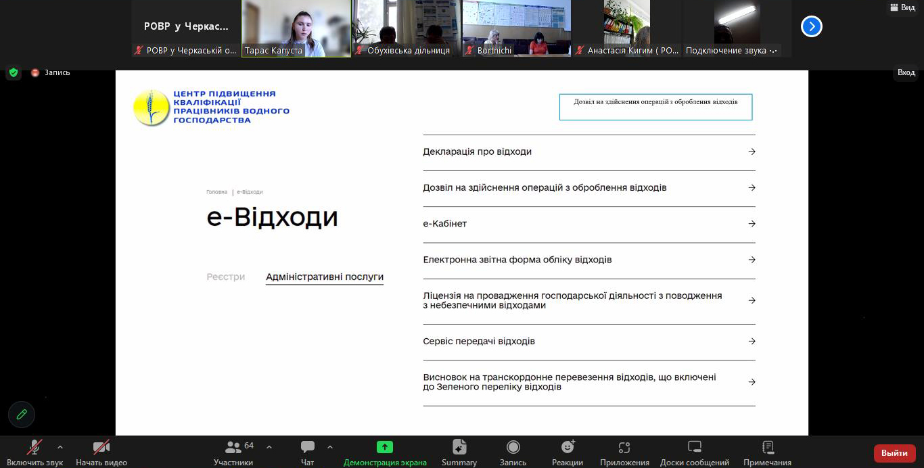924x468 pixels.
Task: Select the РОВР у Черкаській participant tile
Action: coord(186,28)
